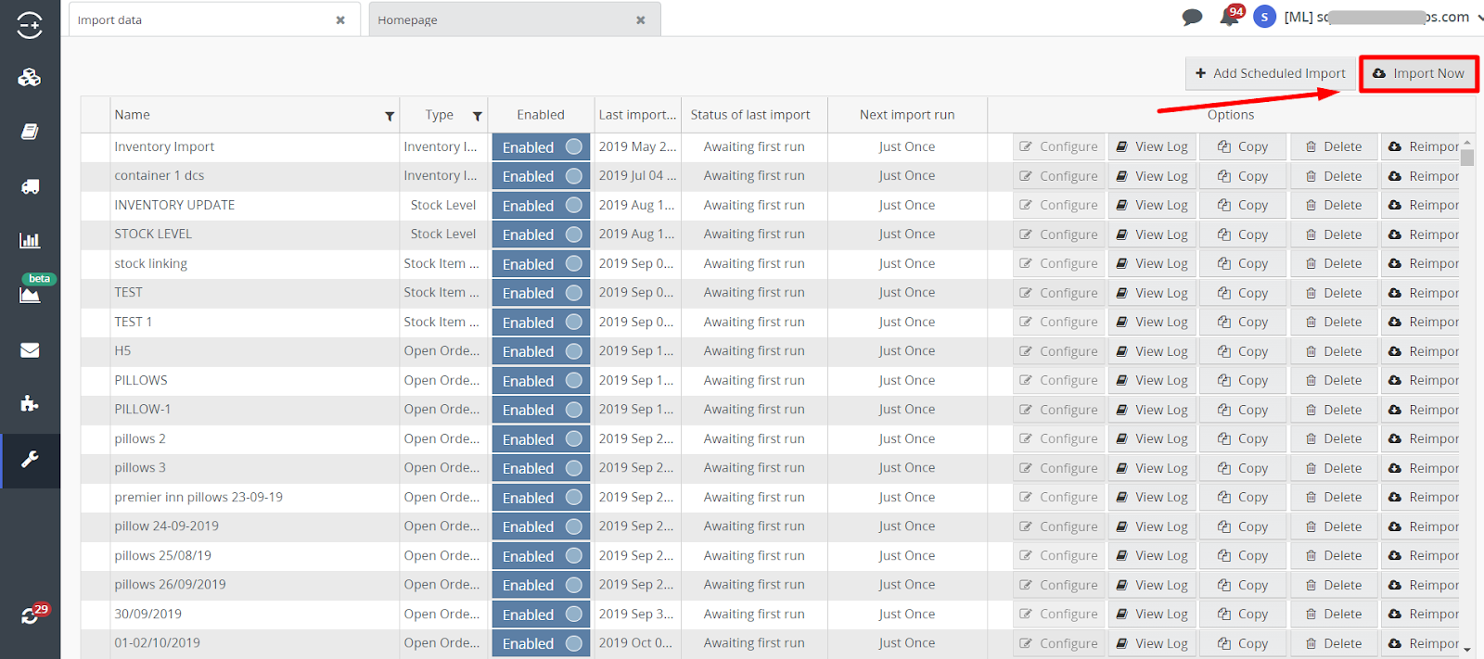Image resolution: width=1484 pixels, height=659 pixels.
Task: Toggle Enabled switch for STOCK LEVEL
Action: tap(541, 234)
